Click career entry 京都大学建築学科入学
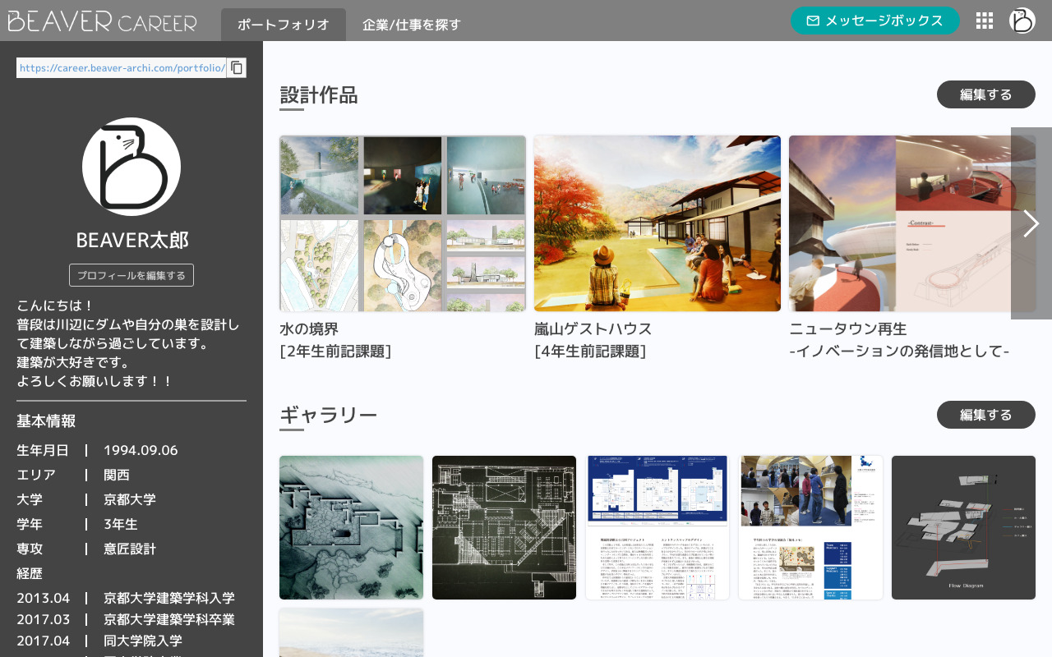Viewport: 1052px width, 657px height. coord(169,598)
